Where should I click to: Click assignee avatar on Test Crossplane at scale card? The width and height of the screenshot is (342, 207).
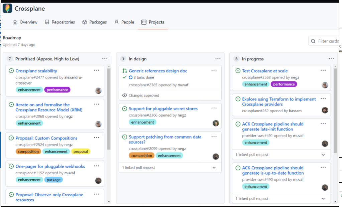[x=325, y=85]
